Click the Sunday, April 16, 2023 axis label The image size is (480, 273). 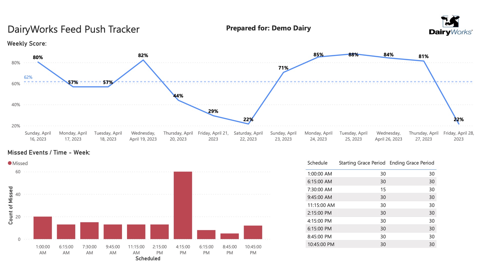(x=38, y=136)
